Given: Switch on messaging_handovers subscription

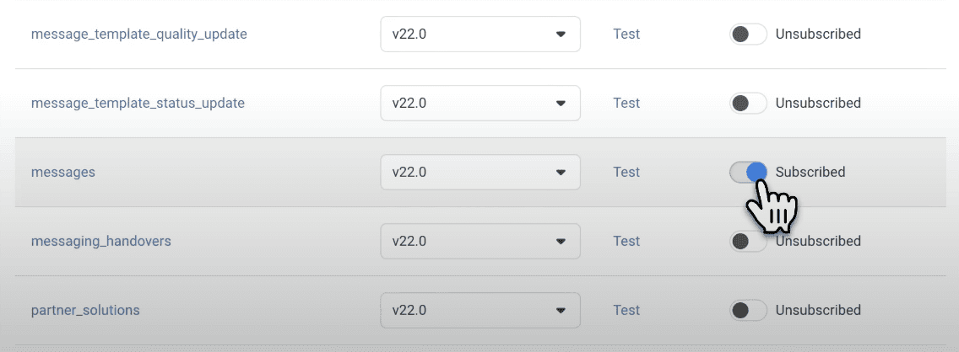Looking at the screenshot, I should [748, 241].
